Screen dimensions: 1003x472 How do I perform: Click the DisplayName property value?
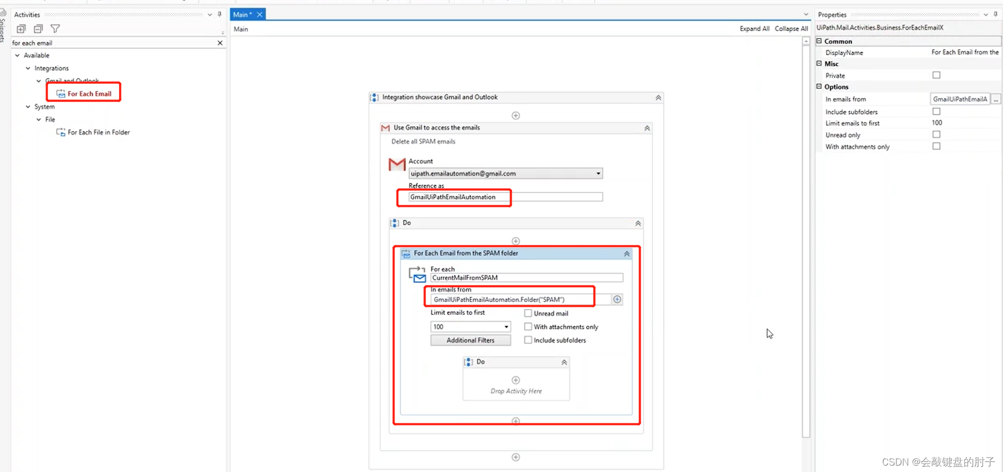pyautogui.click(x=965, y=52)
